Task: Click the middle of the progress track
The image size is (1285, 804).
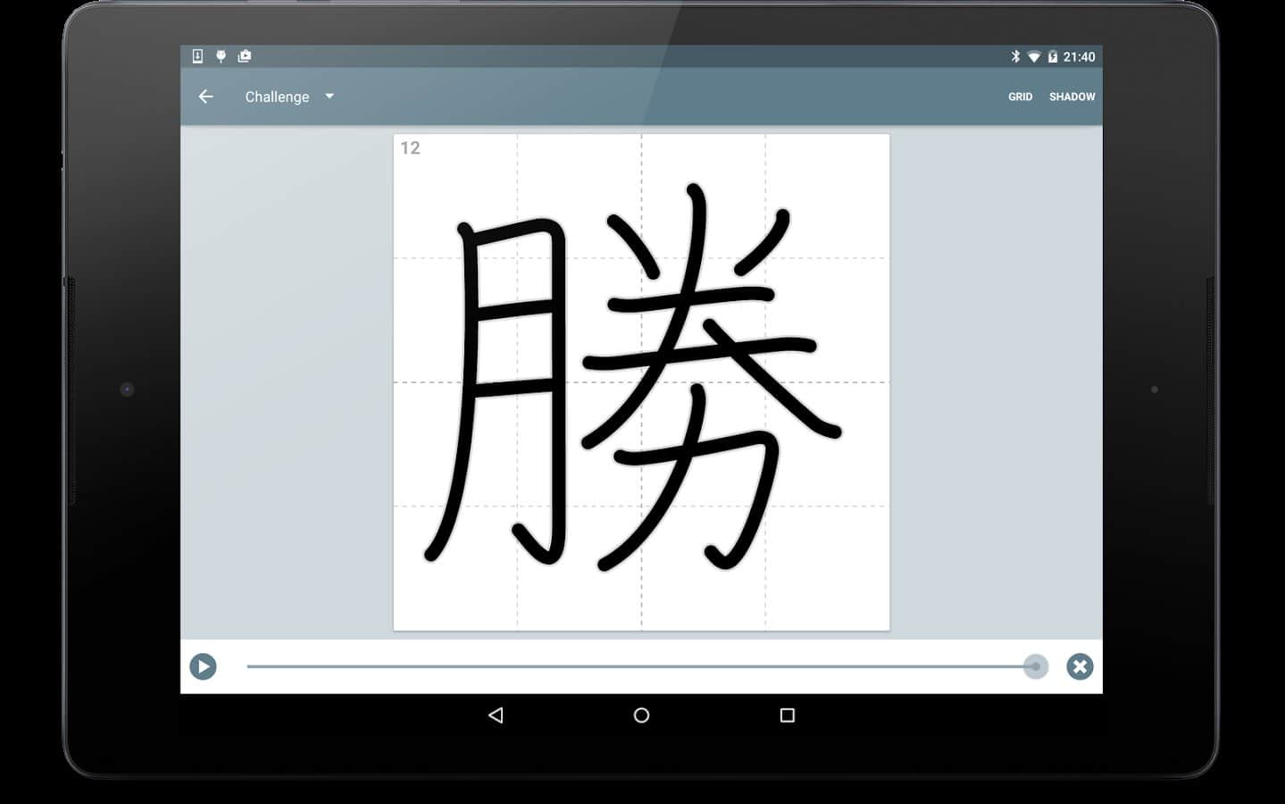Action: pyautogui.click(x=640, y=666)
